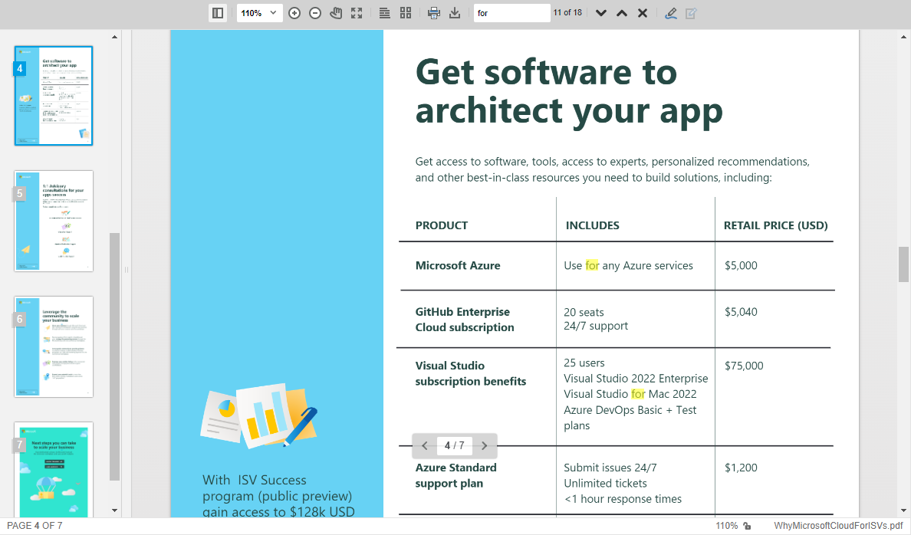Image resolution: width=911 pixels, height=535 pixels.
Task: Click thumbnail panel scroll up arrow
Action: coord(114,37)
